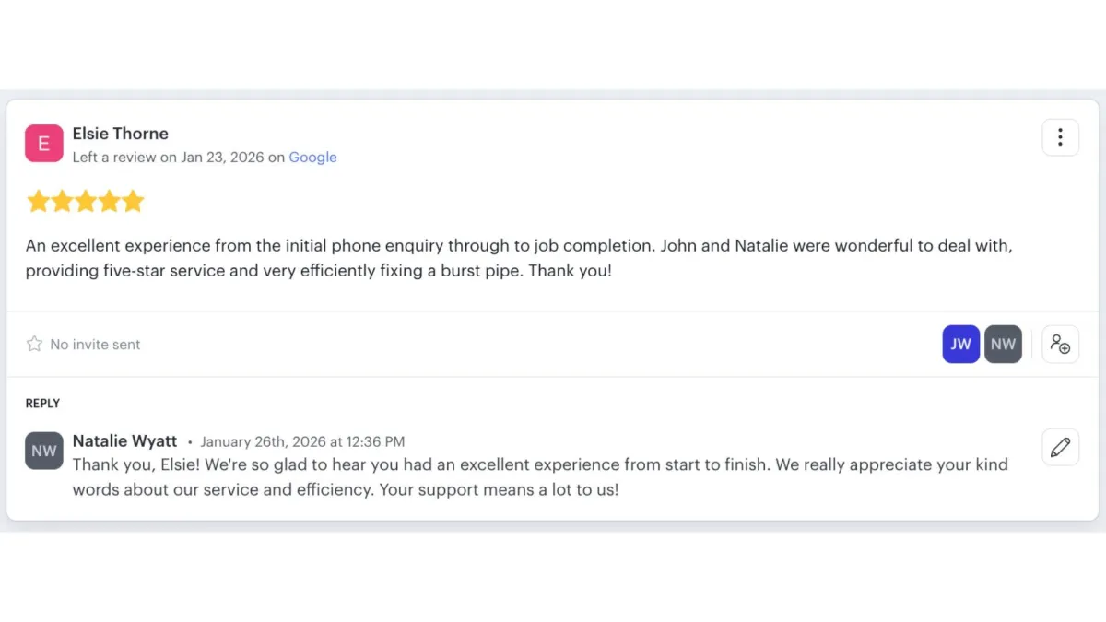The width and height of the screenshot is (1106, 622).
Task: Select the gray NW badge beside JW
Action: [1003, 345]
